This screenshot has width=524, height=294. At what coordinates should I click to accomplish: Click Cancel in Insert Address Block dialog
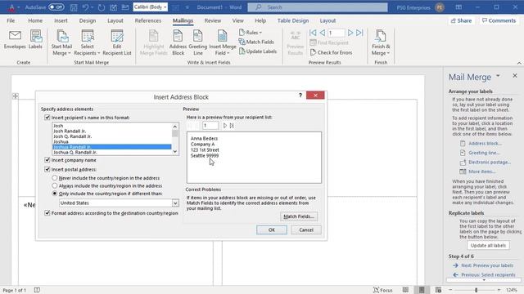306,230
